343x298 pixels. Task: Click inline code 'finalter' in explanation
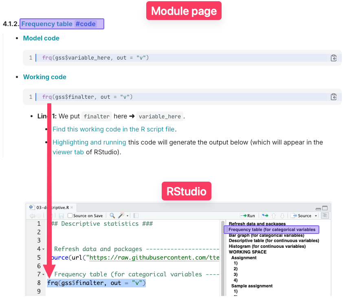pos(97,116)
